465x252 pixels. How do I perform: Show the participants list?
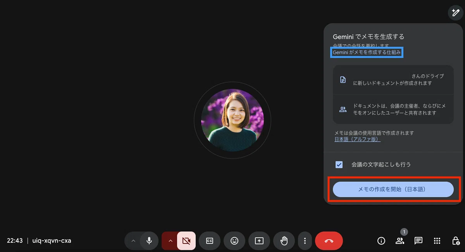point(400,241)
